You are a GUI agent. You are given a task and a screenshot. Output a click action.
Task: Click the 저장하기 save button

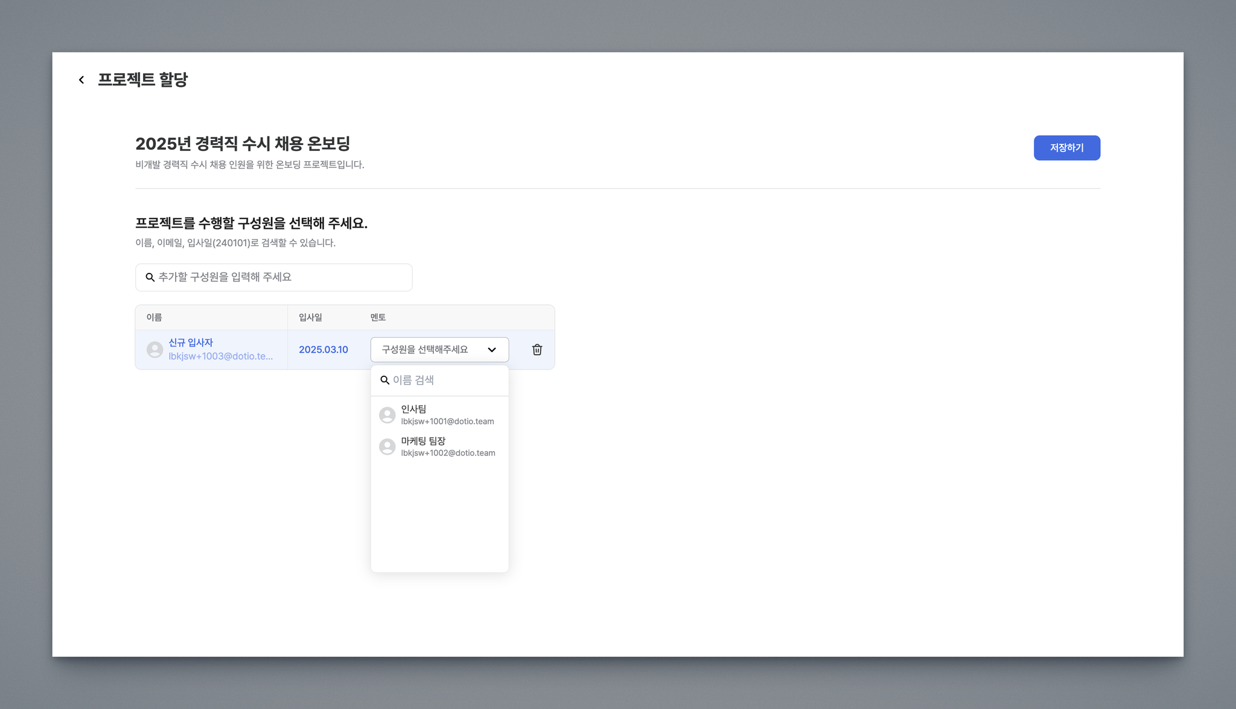click(1066, 148)
